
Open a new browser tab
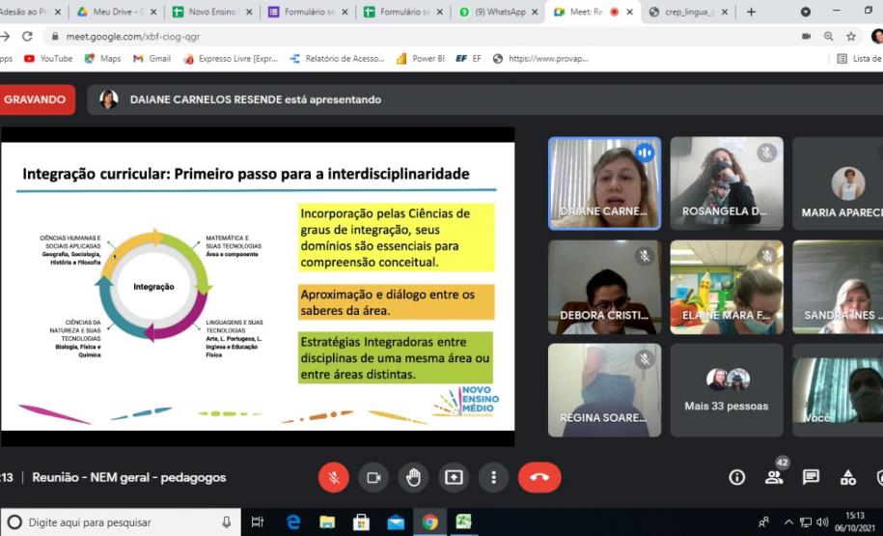tap(751, 12)
